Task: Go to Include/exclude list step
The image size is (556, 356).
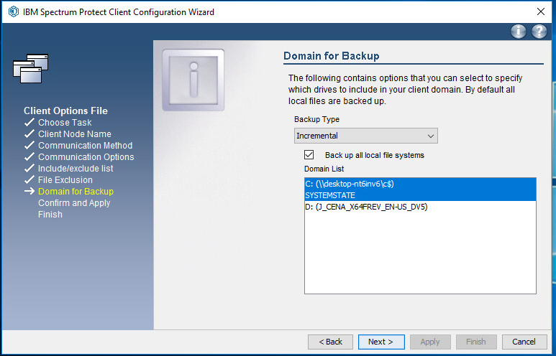Action: pos(76,169)
